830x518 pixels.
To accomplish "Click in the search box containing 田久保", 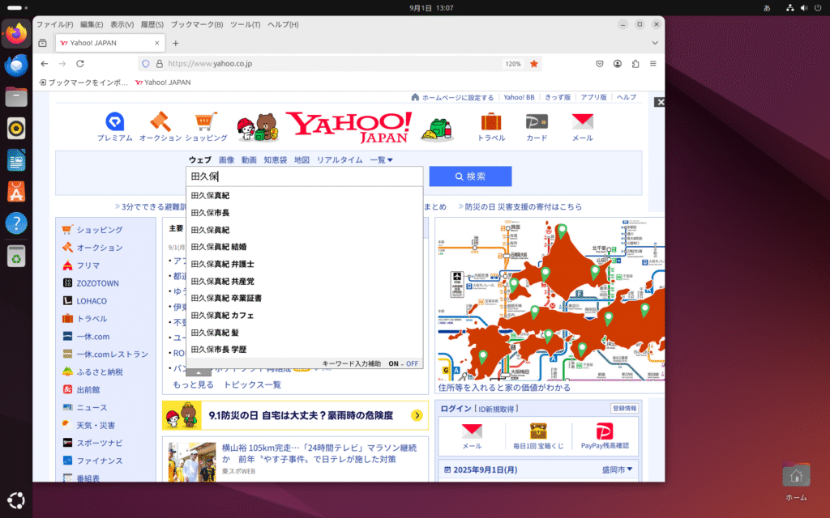I will 305,176.
